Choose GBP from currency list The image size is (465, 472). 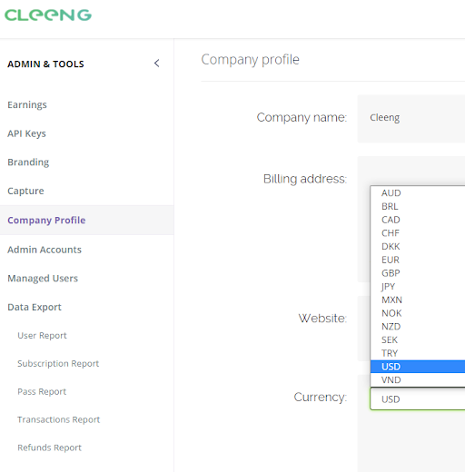click(418, 273)
